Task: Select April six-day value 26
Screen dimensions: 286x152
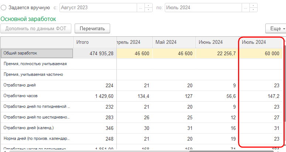Action: pyautogui.click(x=135, y=117)
